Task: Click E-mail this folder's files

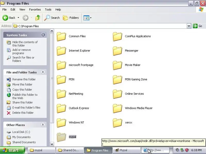Action: tap(26, 108)
